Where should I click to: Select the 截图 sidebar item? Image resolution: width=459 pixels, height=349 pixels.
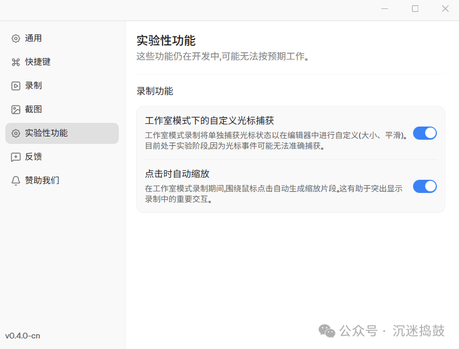pyautogui.click(x=33, y=110)
